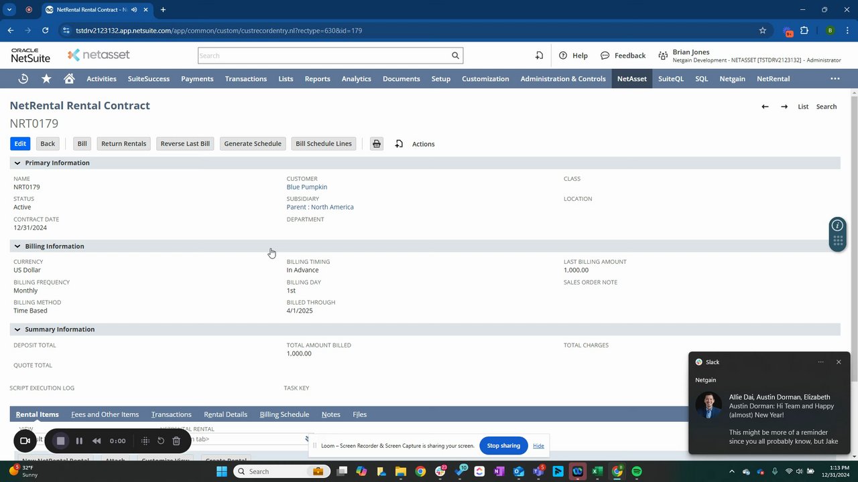Open the Help icon link
This screenshot has height=482, width=858.
tap(573, 56)
